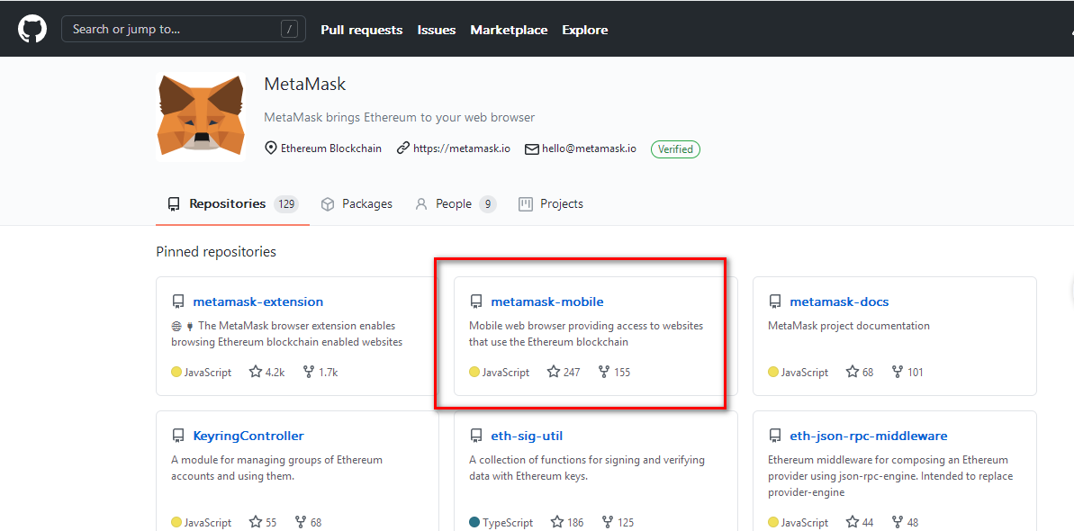Open the metamask-mobile repository
The image size is (1074, 531).
pyautogui.click(x=547, y=301)
